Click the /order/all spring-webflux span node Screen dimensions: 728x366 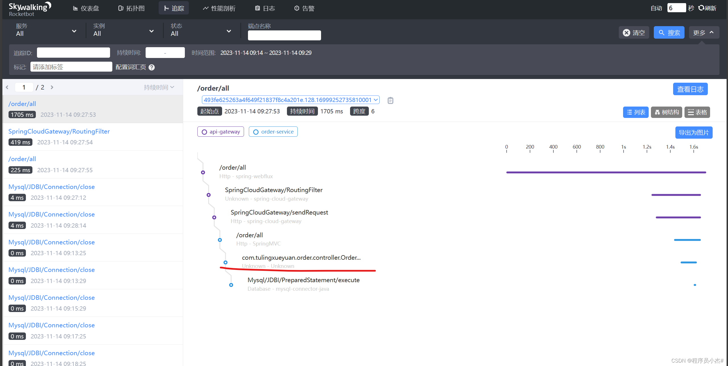203,172
